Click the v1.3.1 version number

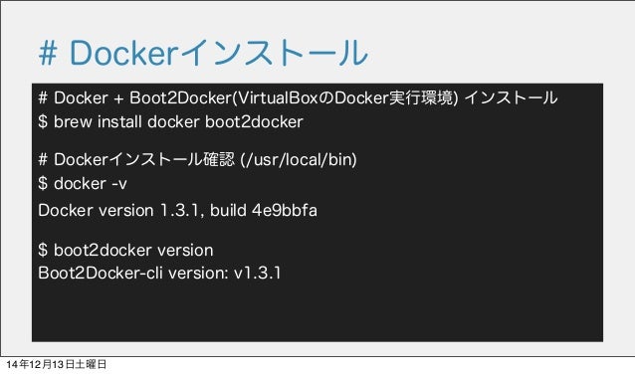[x=257, y=274]
